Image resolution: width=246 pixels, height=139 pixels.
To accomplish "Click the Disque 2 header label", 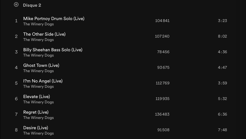I will pyautogui.click(x=32, y=5).
